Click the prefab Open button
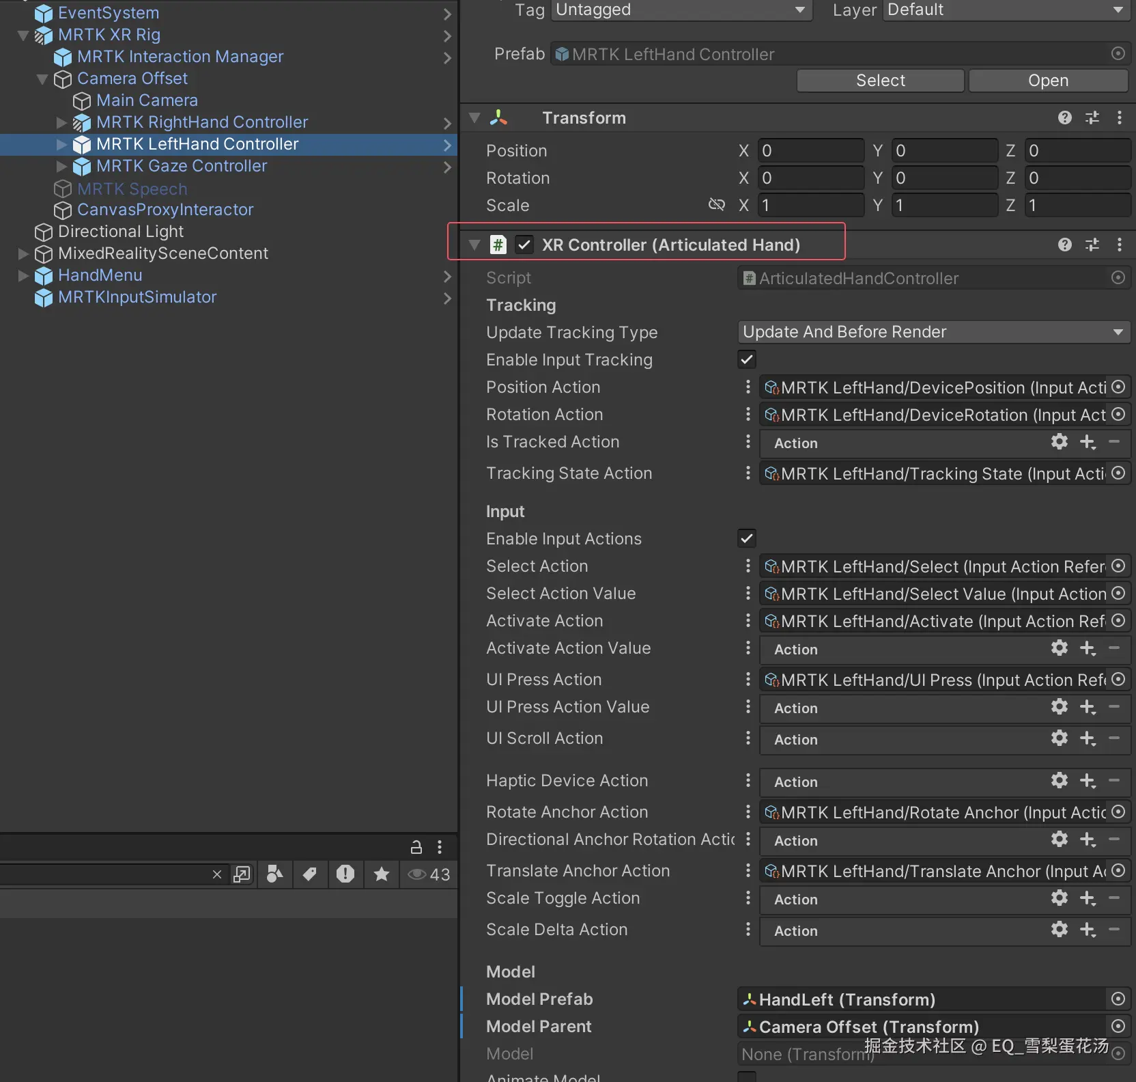The width and height of the screenshot is (1136, 1082). [1049, 81]
